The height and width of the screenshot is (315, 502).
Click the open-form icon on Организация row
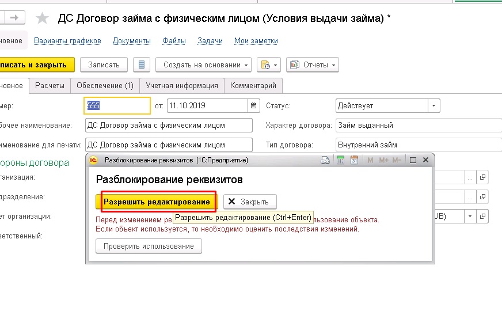[482, 177]
